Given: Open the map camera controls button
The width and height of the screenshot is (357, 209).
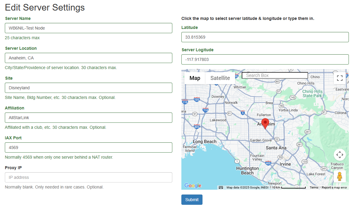Looking at the screenshot, I should click(340, 155).
